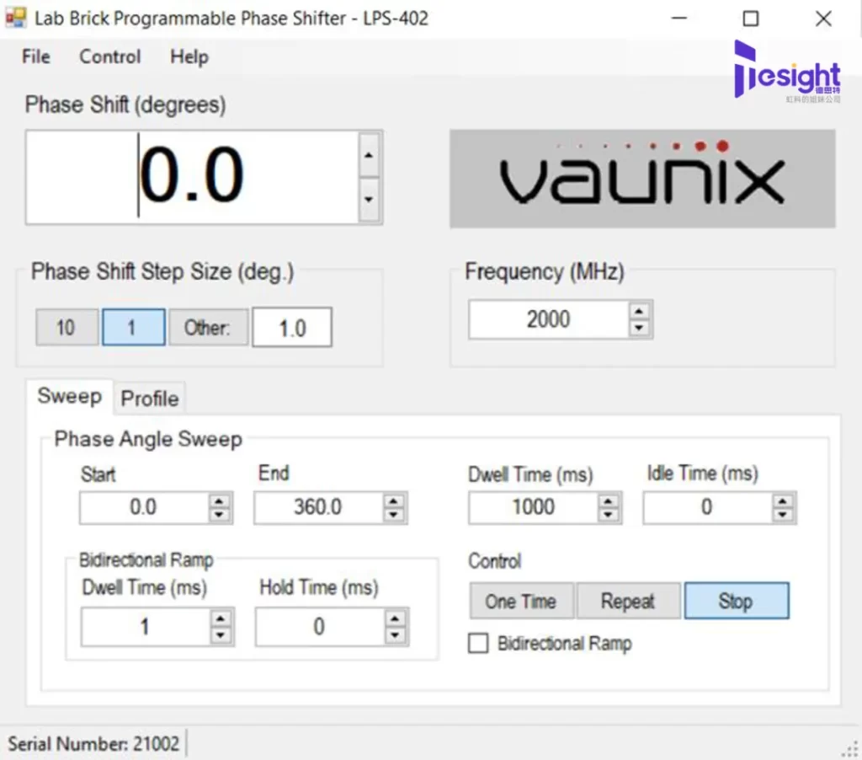The image size is (862, 760).
Task: Decrease Frequency using the down arrow
Action: (640, 329)
